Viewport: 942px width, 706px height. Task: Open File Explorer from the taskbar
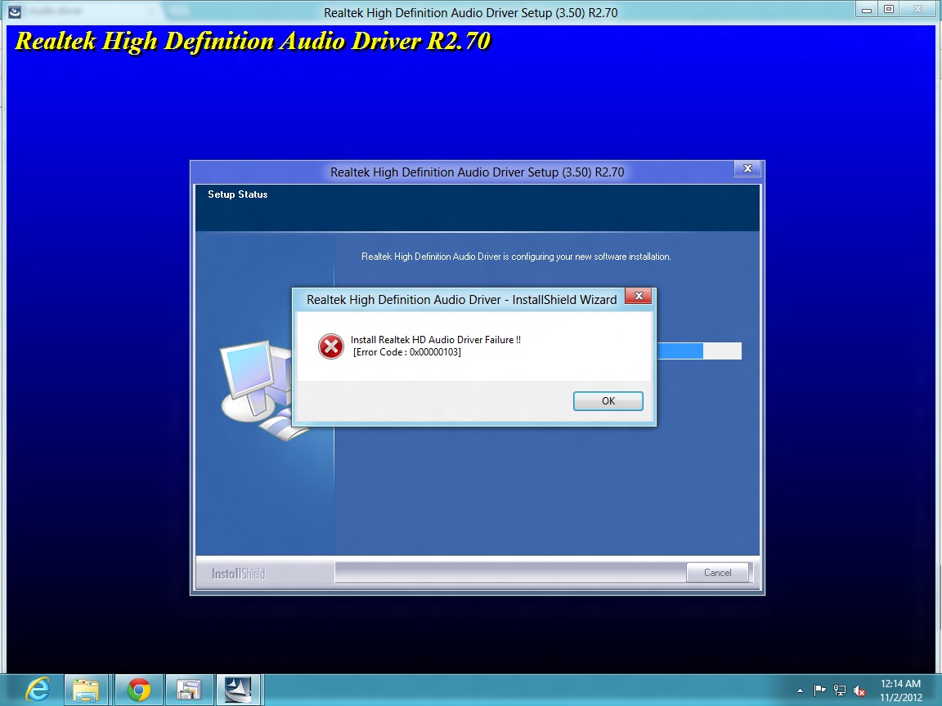pos(86,689)
